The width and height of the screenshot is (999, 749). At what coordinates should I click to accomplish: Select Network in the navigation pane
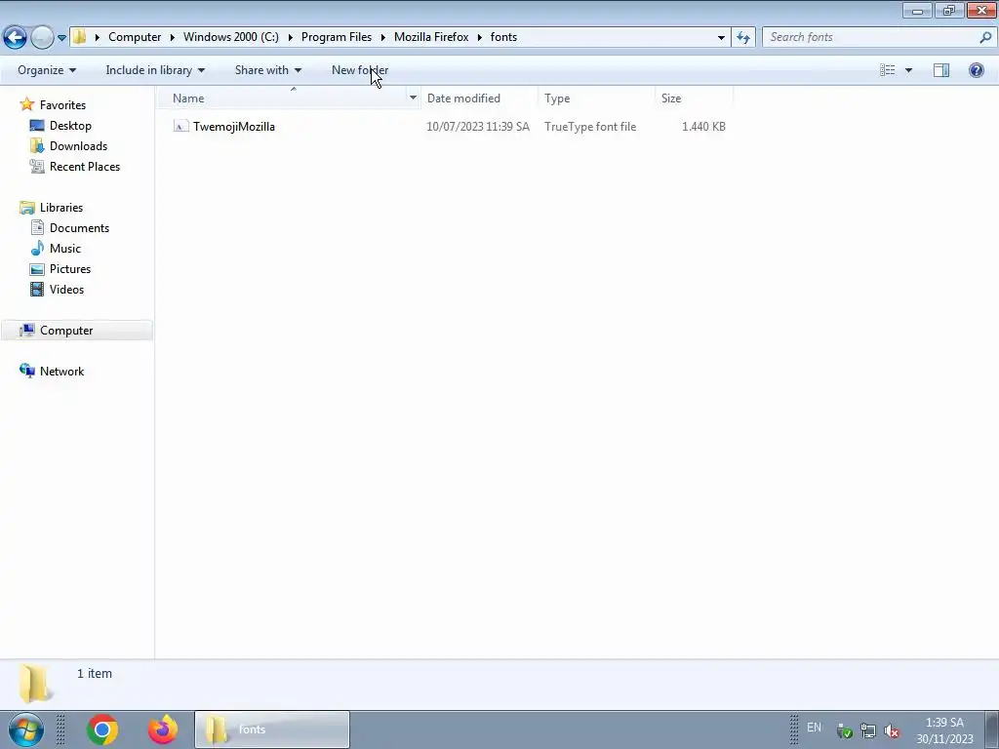click(x=61, y=371)
